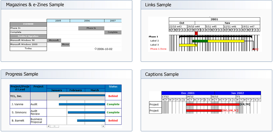
Task: Click the red bar captioned [ER,TR]
Action: (x=213, y=104)
